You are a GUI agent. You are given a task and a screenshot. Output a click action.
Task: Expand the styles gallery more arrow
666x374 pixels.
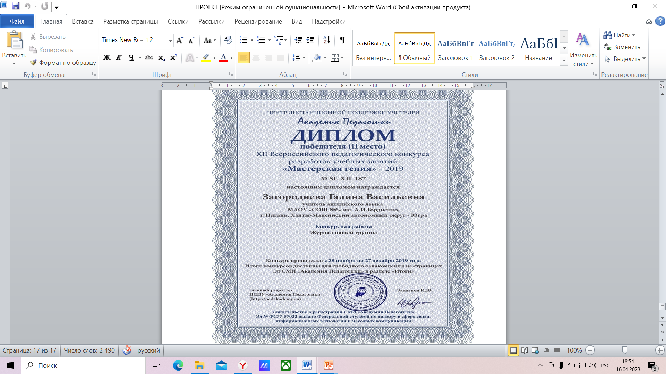[x=564, y=61]
